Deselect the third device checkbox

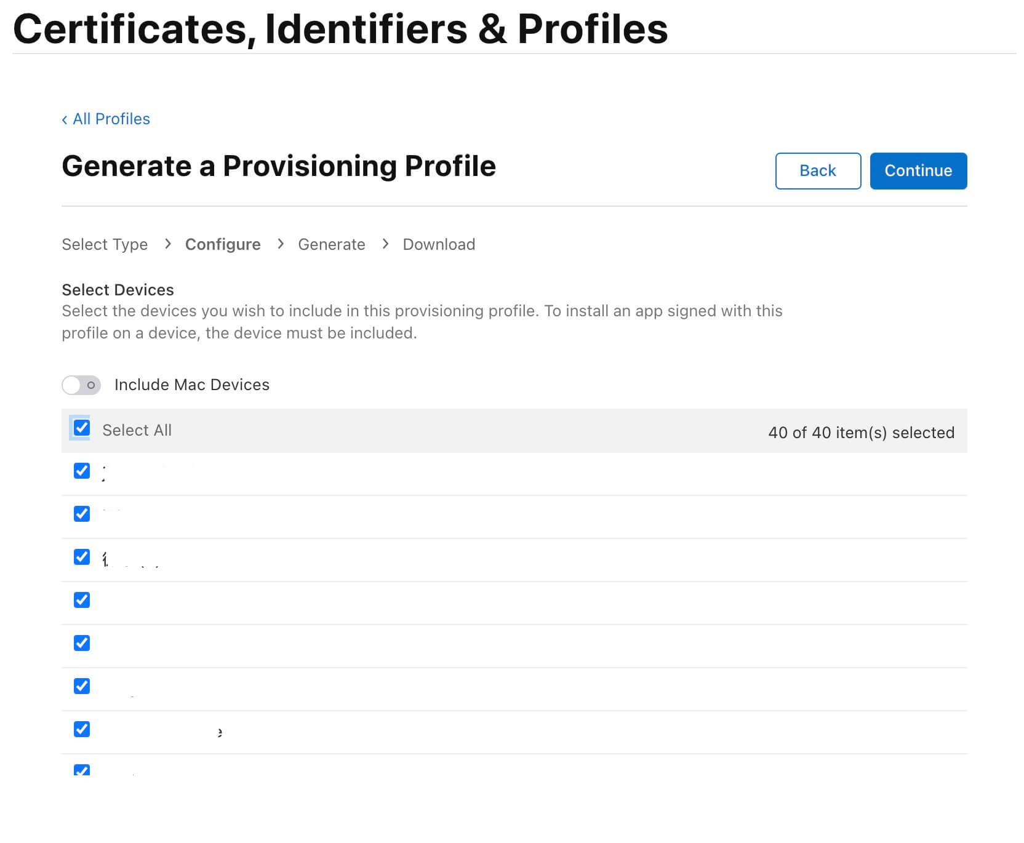(x=82, y=557)
